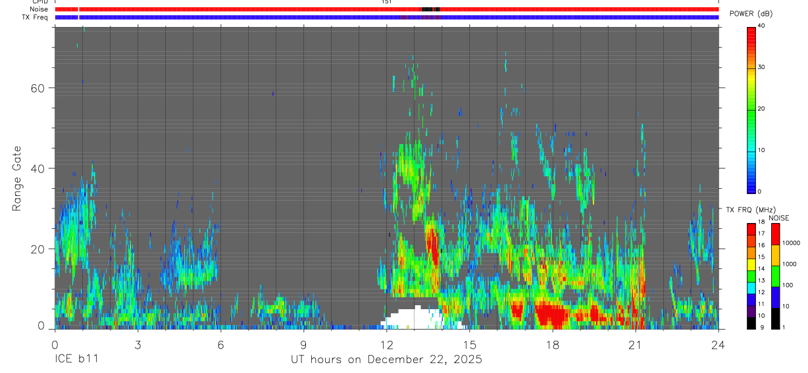Select the orange 1000 segment of NOISE bar

pyautogui.click(x=775, y=255)
